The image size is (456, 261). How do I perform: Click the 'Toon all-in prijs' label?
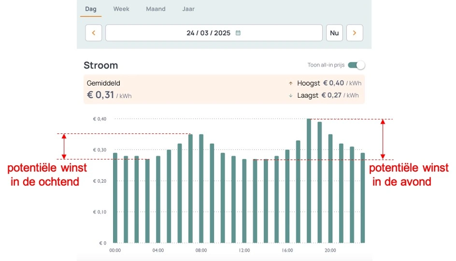coord(326,65)
